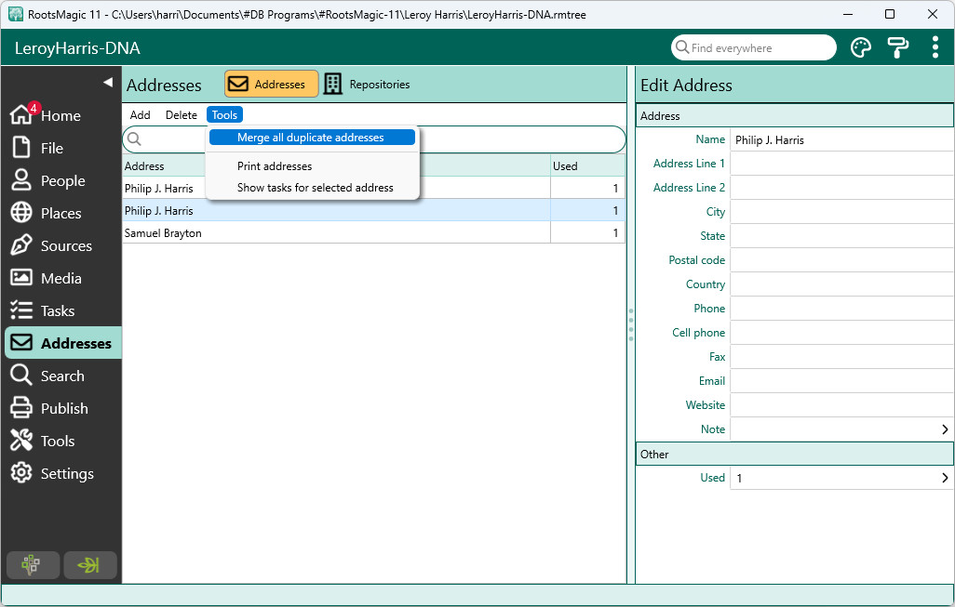Open the color theme palette icon
This screenshot has width=955, height=607.
(x=861, y=47)
